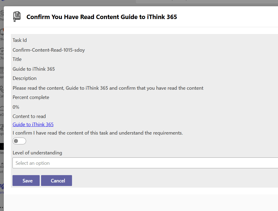Open Calls phone icon in Teams sidebar
Viewport: 278px width, 211px height.
[x=2, y=89]
